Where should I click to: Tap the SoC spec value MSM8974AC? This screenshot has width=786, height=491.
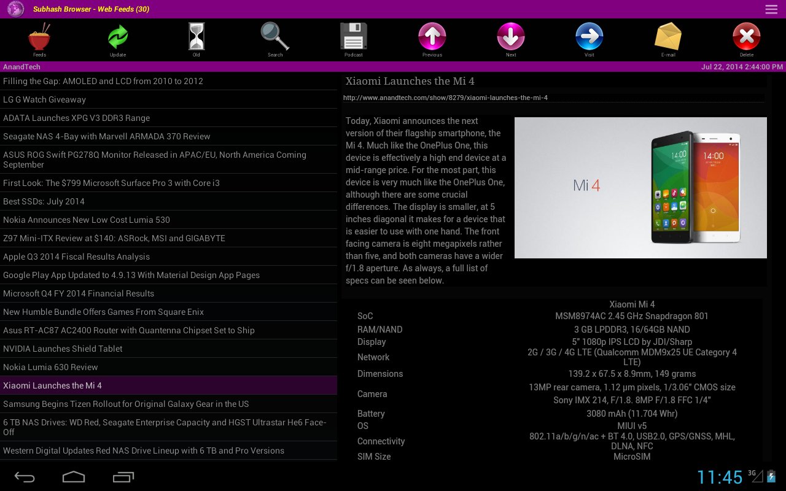pyautogui.click(x=632, y=316)
